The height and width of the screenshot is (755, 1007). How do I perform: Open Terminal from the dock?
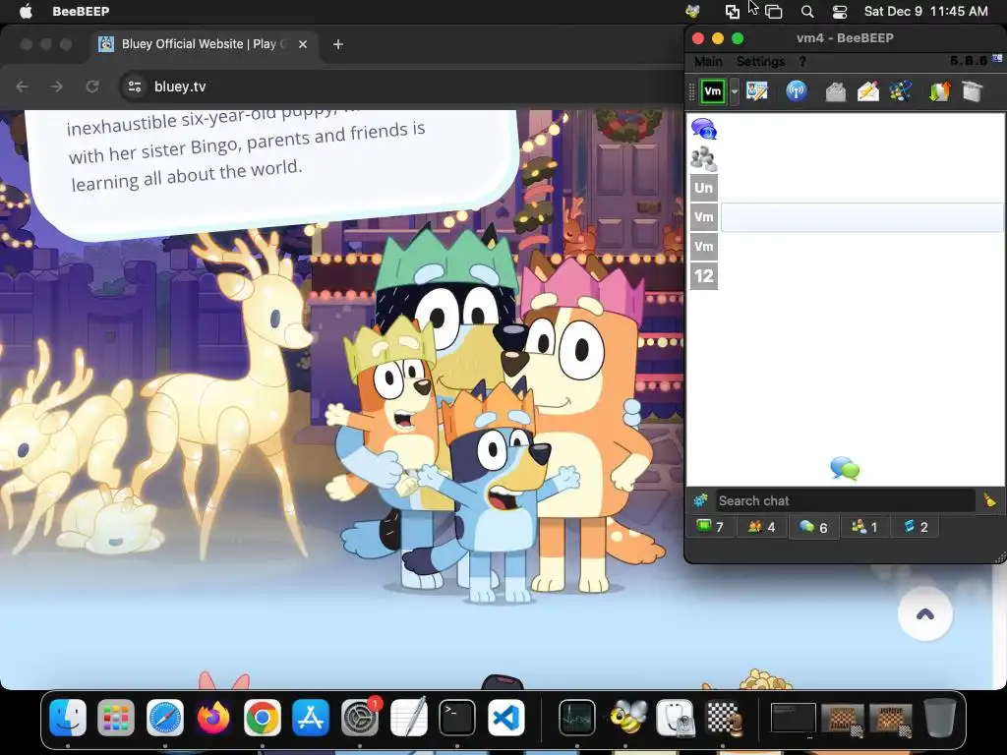456,717
